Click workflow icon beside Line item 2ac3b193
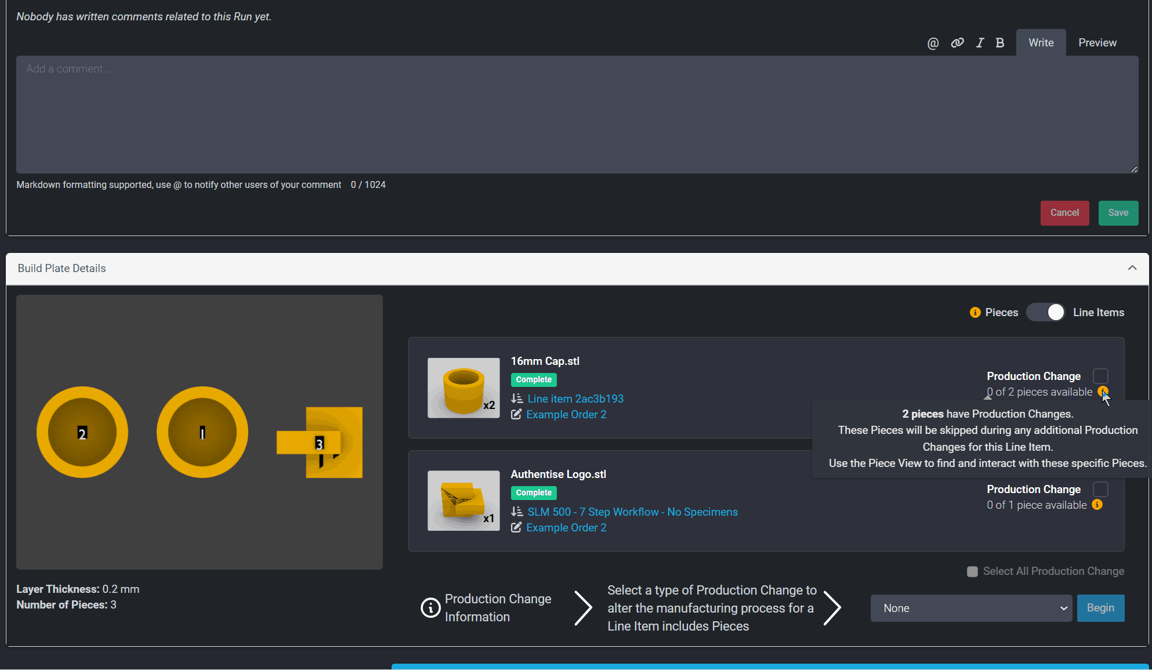This screenshot has height=670, width=1152. (x=517, y=399)
